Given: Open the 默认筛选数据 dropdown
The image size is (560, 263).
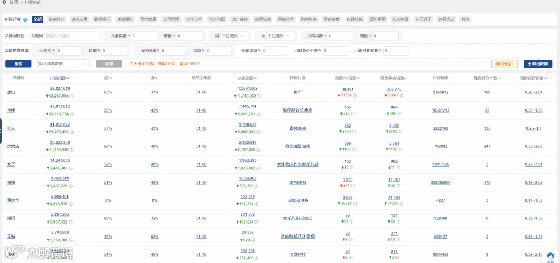Looking at the screenshot, I should [x=63, y=64].
